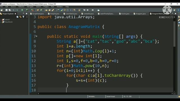This screenshot has width=180, height=101.
Task: Open the Run menu
Action: [53, 7]
